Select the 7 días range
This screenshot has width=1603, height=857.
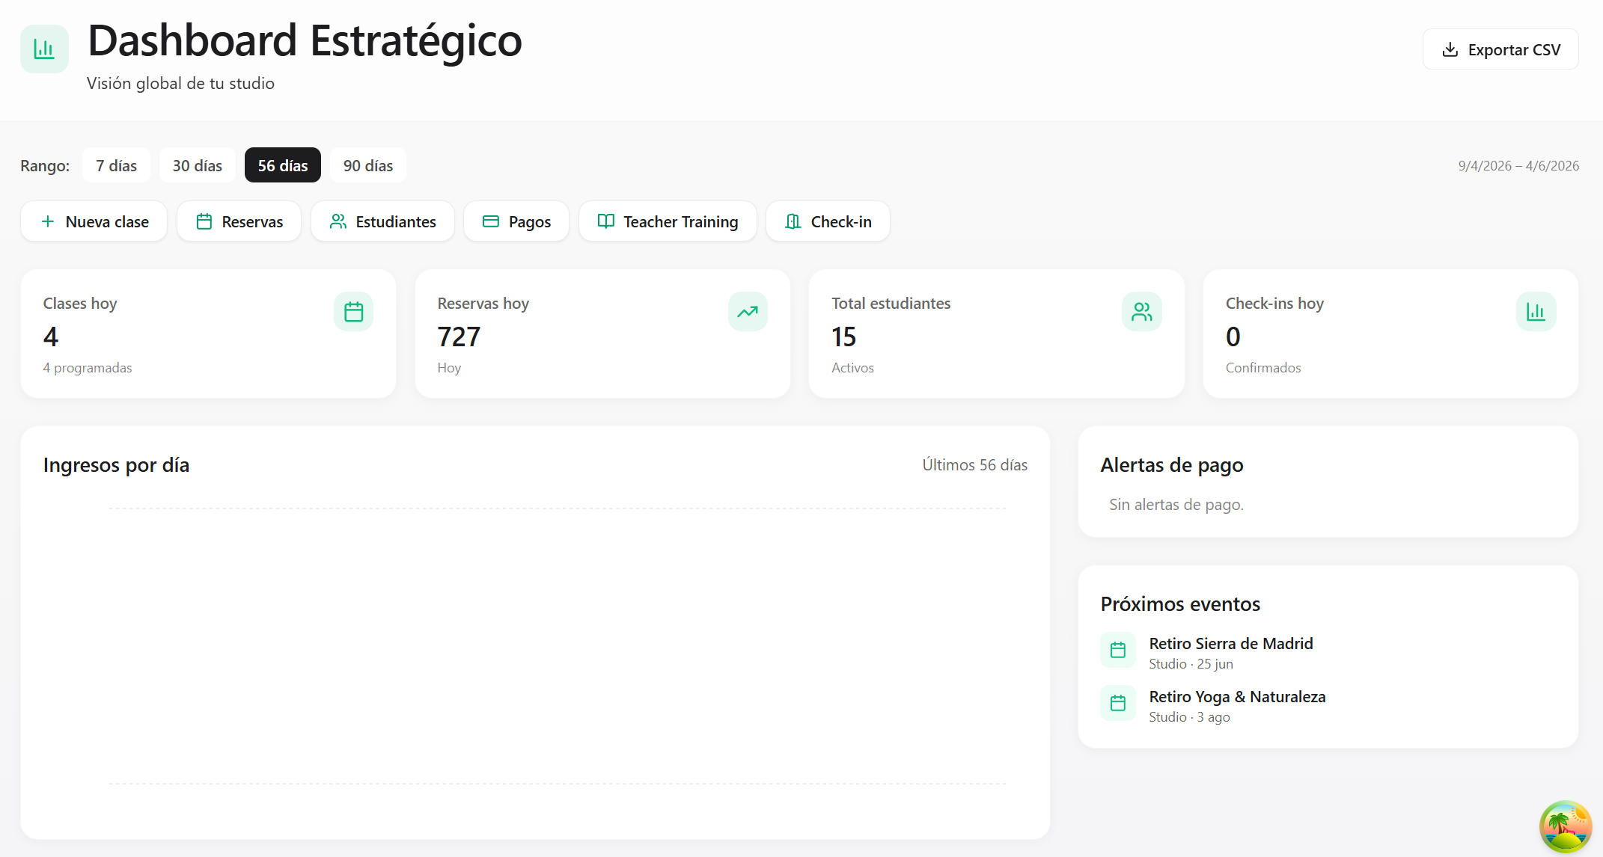pyautogui.click(x=116, y=165)
